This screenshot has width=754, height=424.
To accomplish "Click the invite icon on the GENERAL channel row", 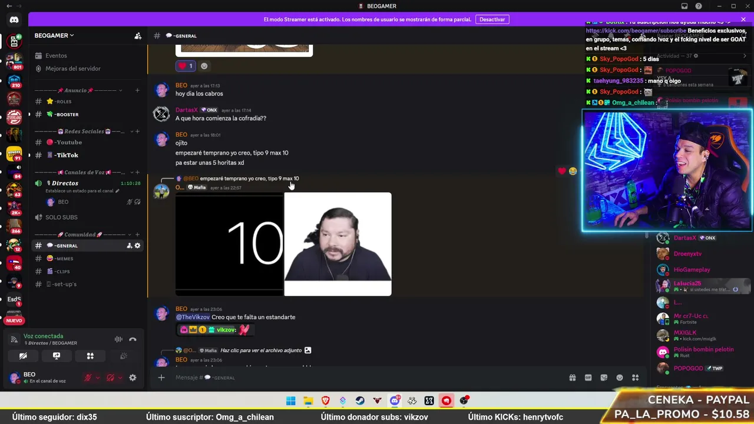I will coord(130,246).
